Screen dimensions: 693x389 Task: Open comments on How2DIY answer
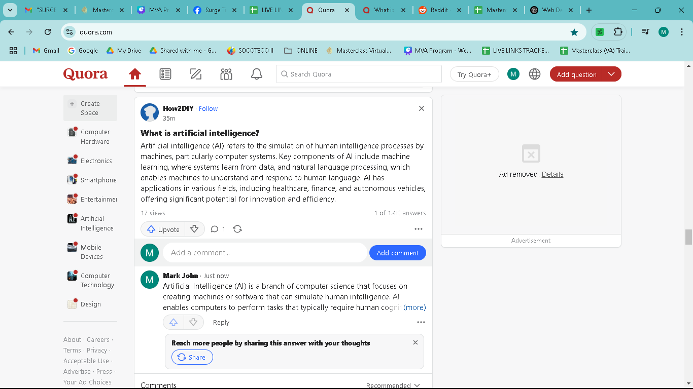(218, 229)
